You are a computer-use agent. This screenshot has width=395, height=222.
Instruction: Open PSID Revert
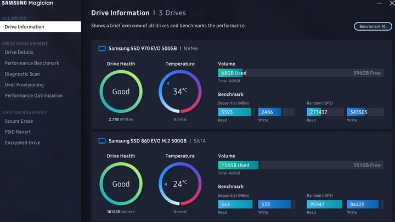(18, 132)
